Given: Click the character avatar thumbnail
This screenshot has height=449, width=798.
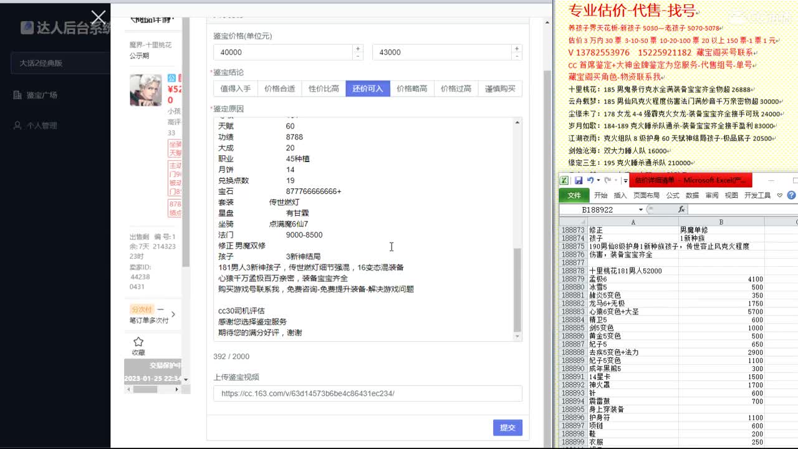Looking at the screenshot, I should (146, 90).
